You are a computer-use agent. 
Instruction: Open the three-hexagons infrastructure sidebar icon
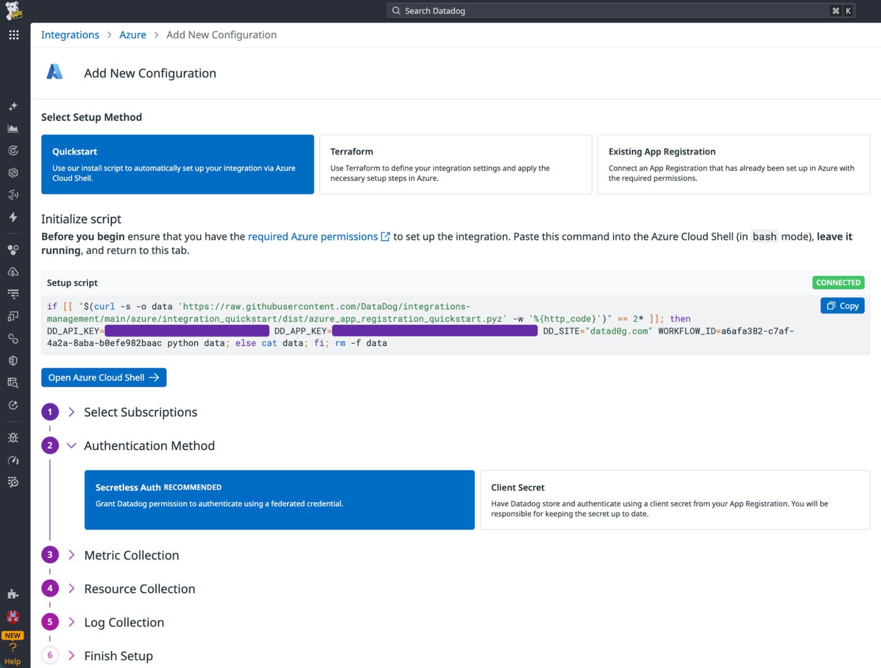coord(13,250)
